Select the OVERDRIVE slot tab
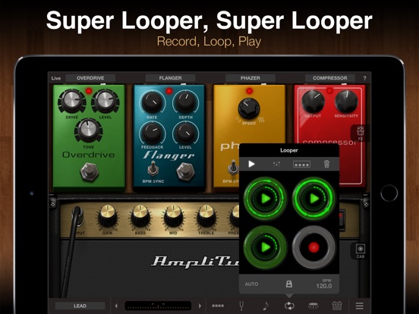This screenshot has width=419, height=314. [x=90, y=78]
